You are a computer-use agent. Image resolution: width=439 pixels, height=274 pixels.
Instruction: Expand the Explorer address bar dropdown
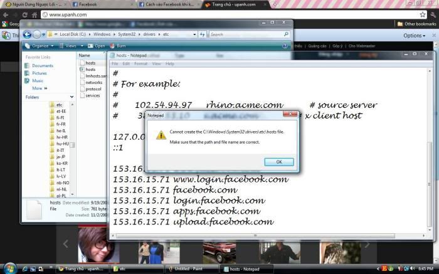(x=194, y=34)
